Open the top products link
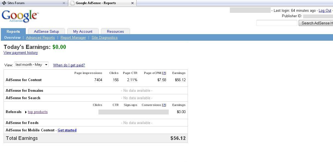 (38, 112)
